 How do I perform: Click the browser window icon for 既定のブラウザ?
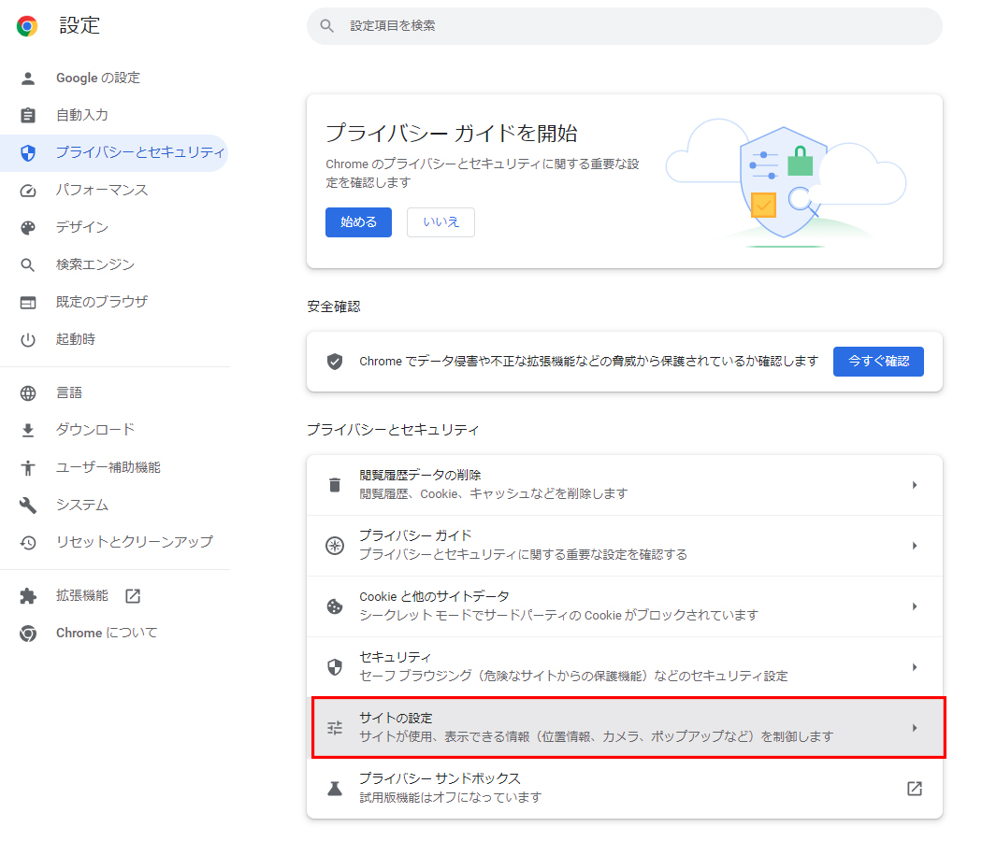(27, 302)
